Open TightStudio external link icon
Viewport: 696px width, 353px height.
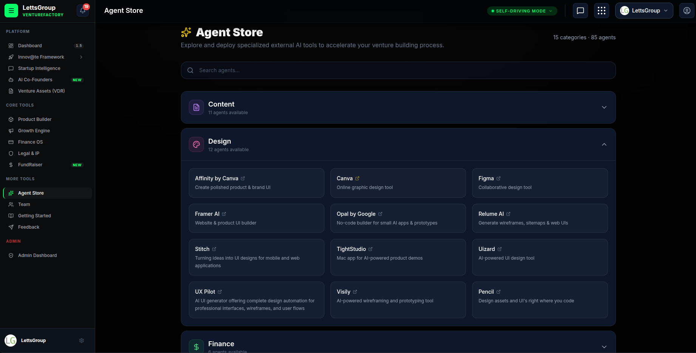click(370, 249)
